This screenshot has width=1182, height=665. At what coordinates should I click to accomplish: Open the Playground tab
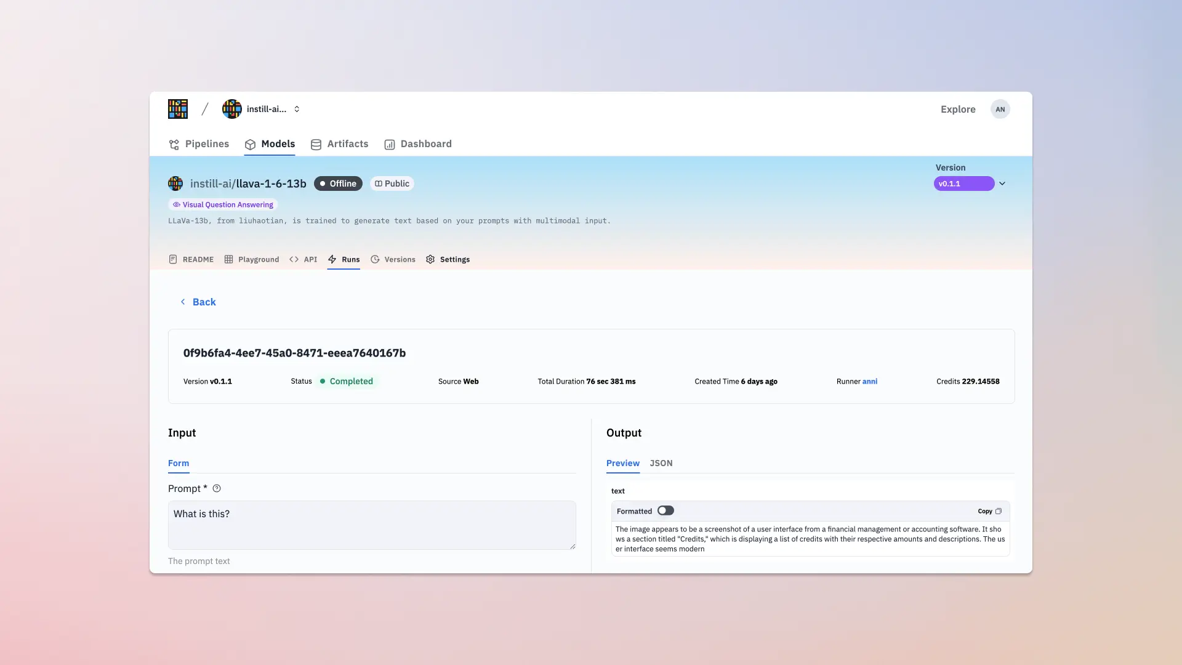[x=252, y=259]
